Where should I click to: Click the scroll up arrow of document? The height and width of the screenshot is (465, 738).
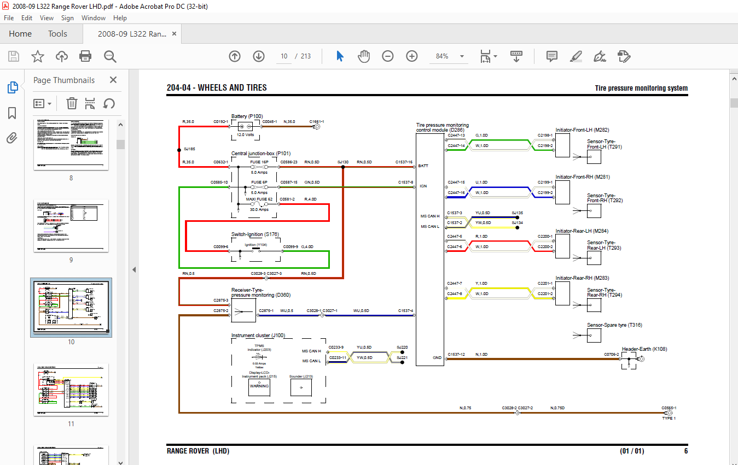click(x=734, y=79)
